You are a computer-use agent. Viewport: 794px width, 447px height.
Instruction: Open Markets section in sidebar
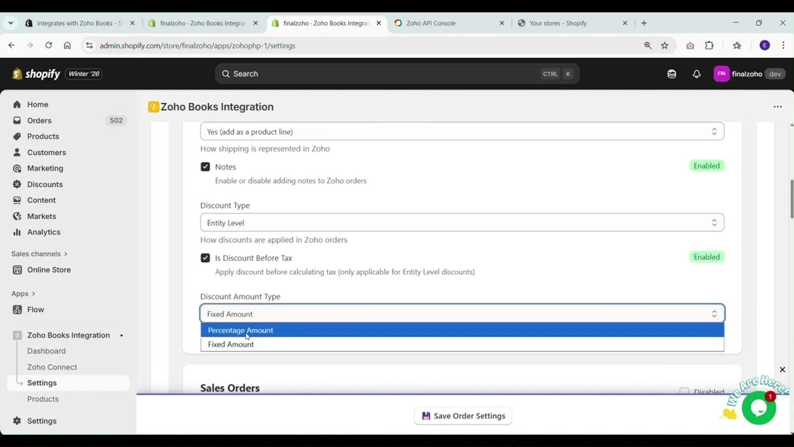(x=42, y=216)
